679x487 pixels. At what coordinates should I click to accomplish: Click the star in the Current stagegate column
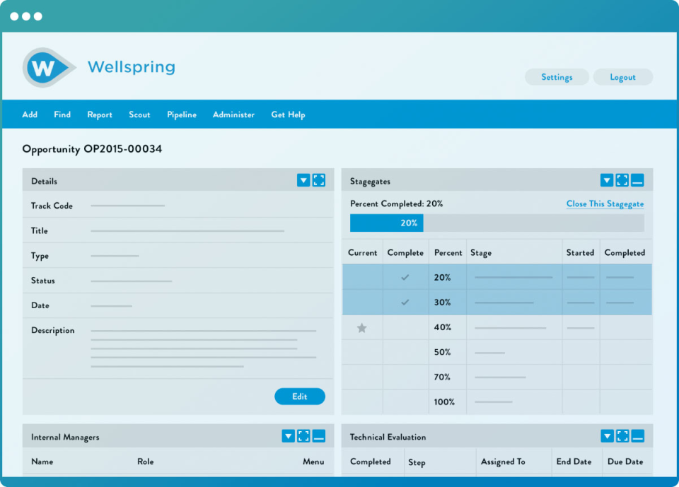coord(362,327)
